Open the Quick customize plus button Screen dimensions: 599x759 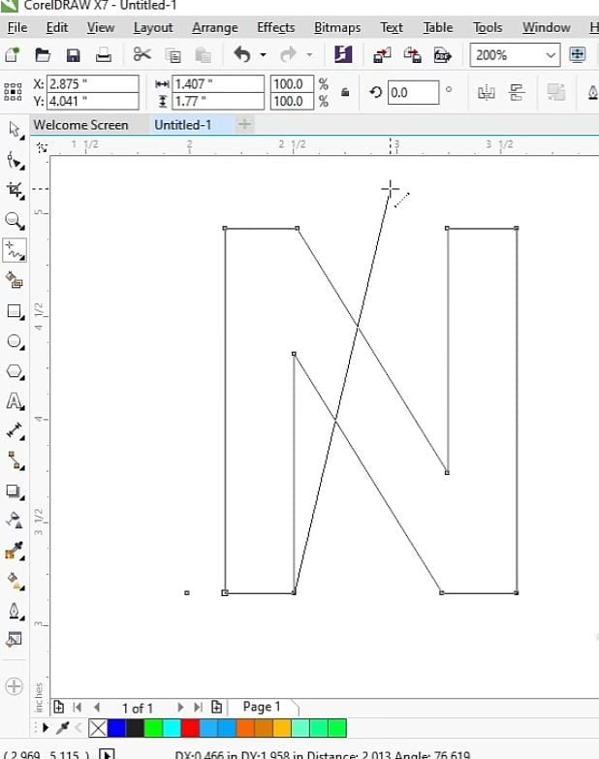[14, 686]
